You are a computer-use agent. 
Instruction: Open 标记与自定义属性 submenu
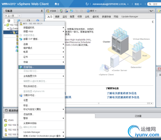tap(42, 109)
